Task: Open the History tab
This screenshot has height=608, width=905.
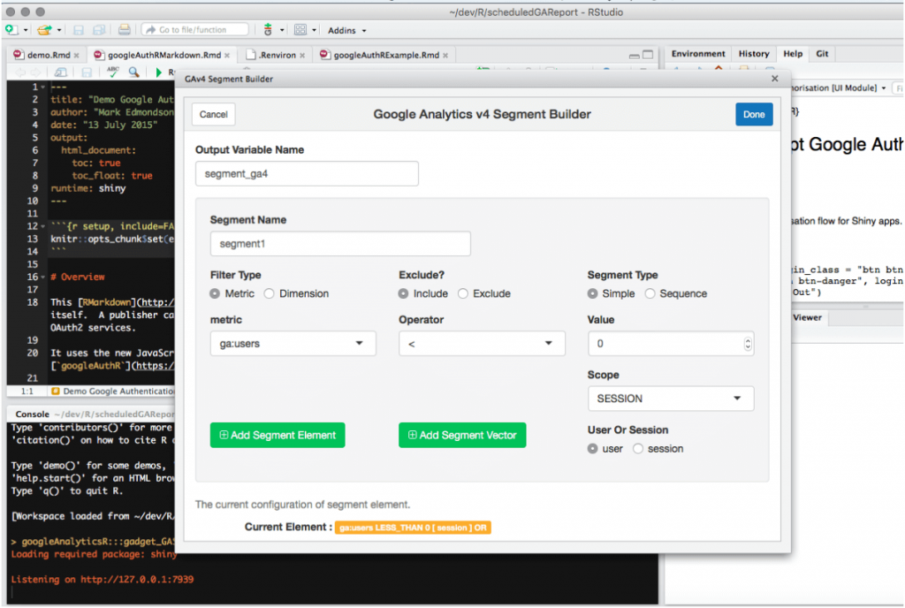Action: pyautogui.click(x=754, y=54)
